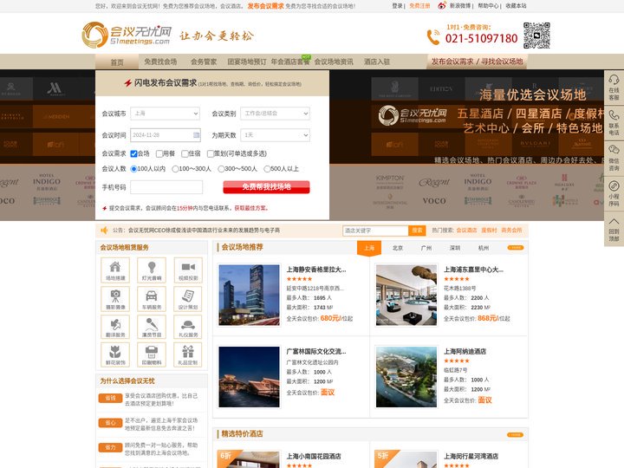Open 团宴场地预订 in navigation bar
Screen dimensions: 624x468
pos(247,62)
